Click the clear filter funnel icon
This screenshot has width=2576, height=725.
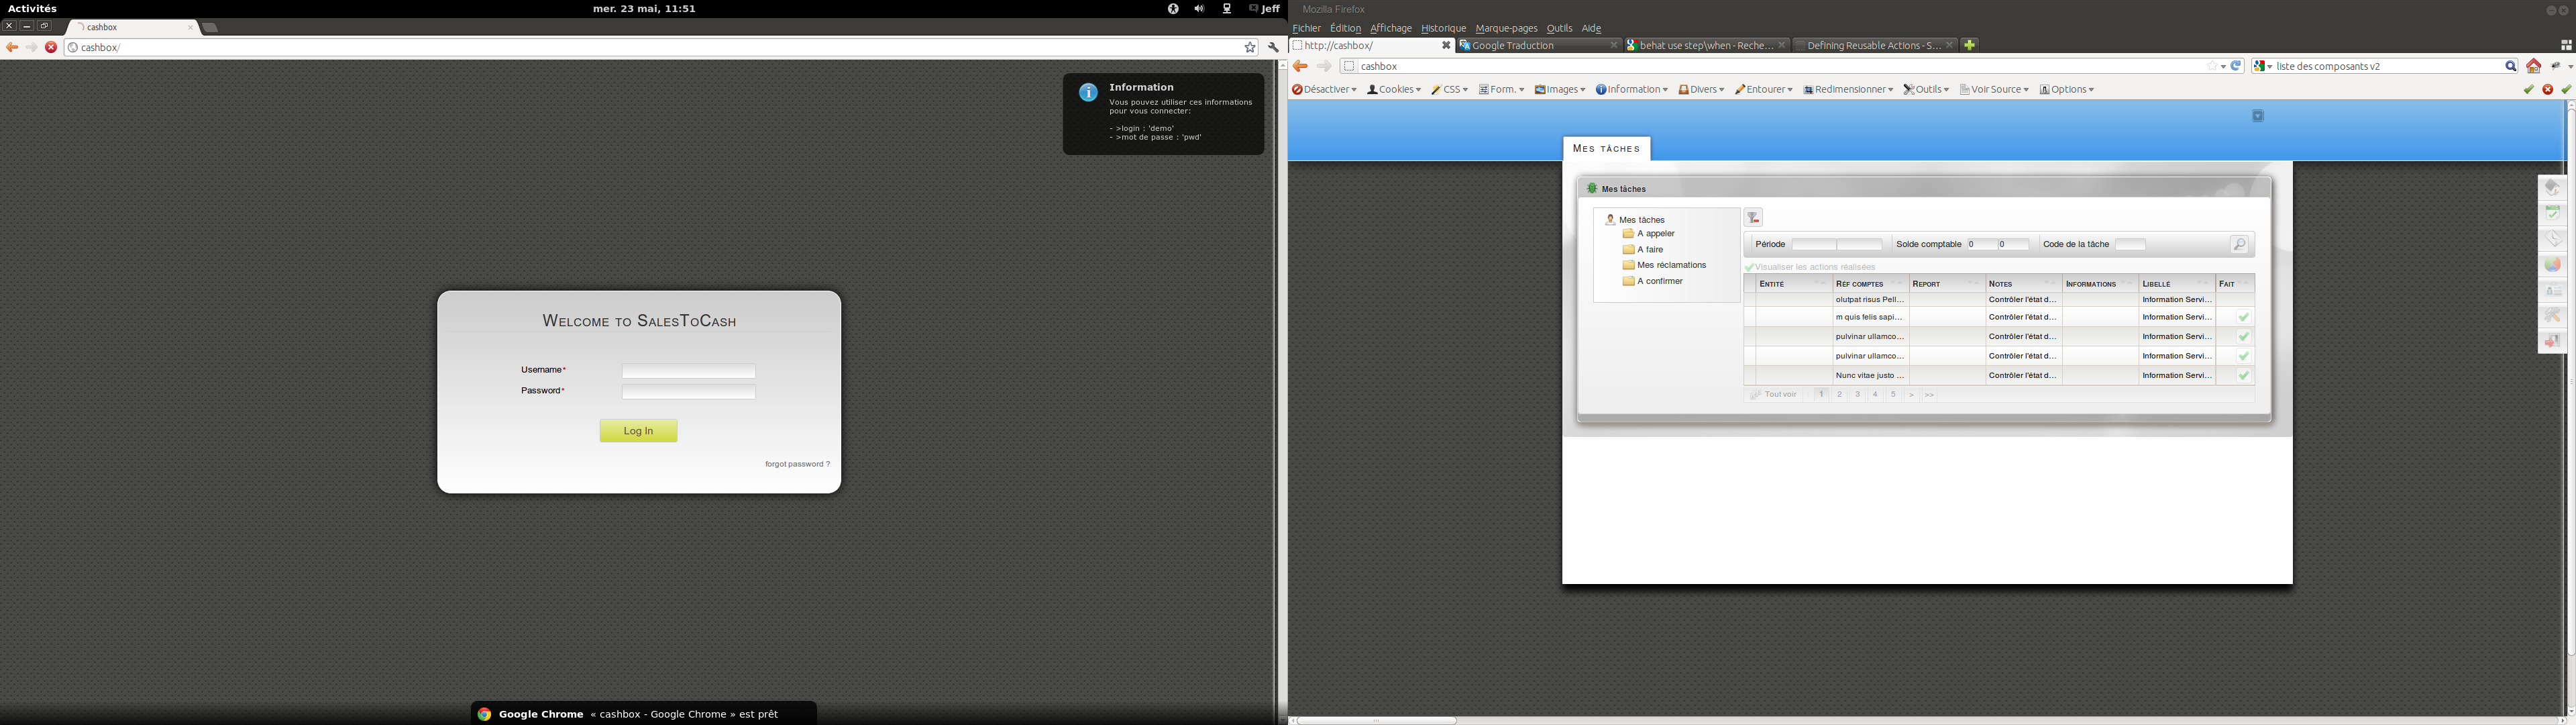[1753, 218]
